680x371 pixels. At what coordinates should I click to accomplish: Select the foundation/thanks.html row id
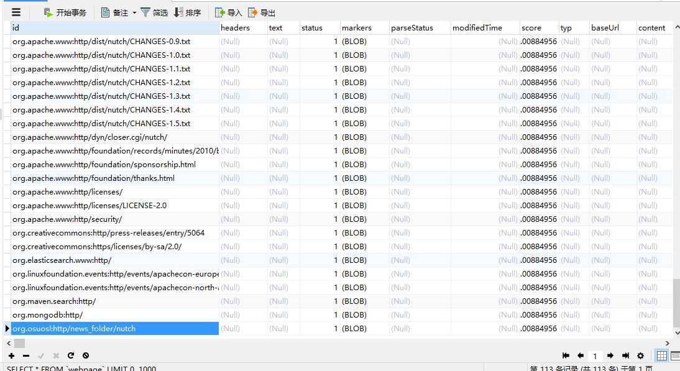[x=115, y=178]
